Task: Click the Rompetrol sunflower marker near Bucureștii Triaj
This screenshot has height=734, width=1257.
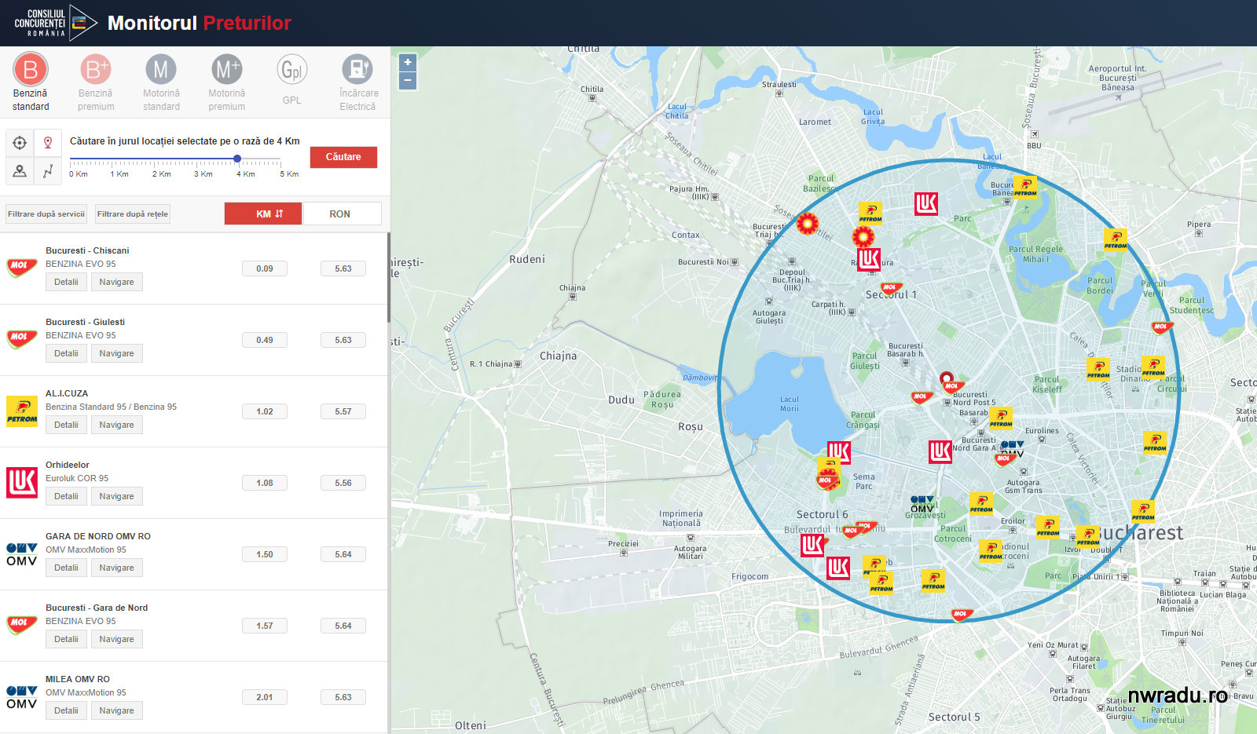Action: (x=808, y=224)
